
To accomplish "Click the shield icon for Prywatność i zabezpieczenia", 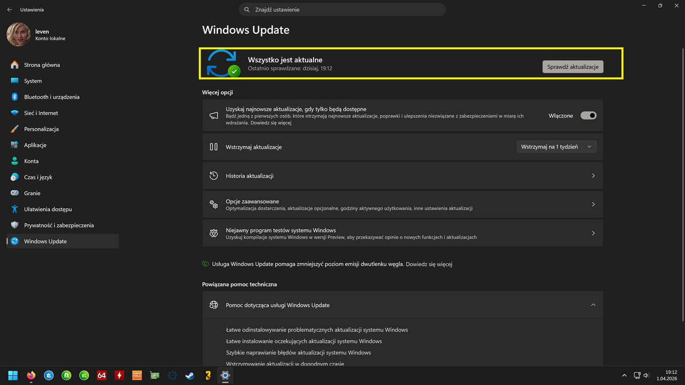I will [x=14, y=225].
